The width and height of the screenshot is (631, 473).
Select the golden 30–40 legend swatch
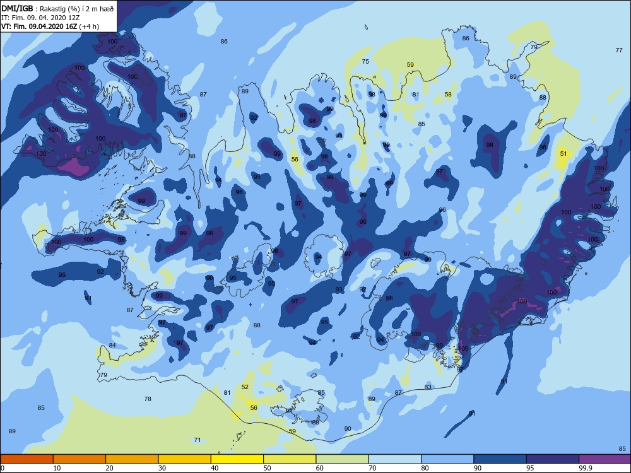(x=185, y=459)
